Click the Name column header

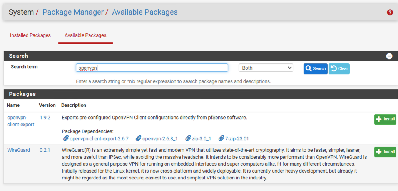(13, 105)
